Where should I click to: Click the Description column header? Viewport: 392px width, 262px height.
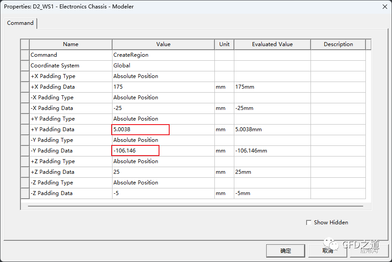(338, 44)
